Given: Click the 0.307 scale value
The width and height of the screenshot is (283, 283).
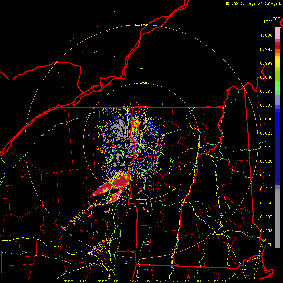Looking at the screenshot, I should click(x=266, y=217).
